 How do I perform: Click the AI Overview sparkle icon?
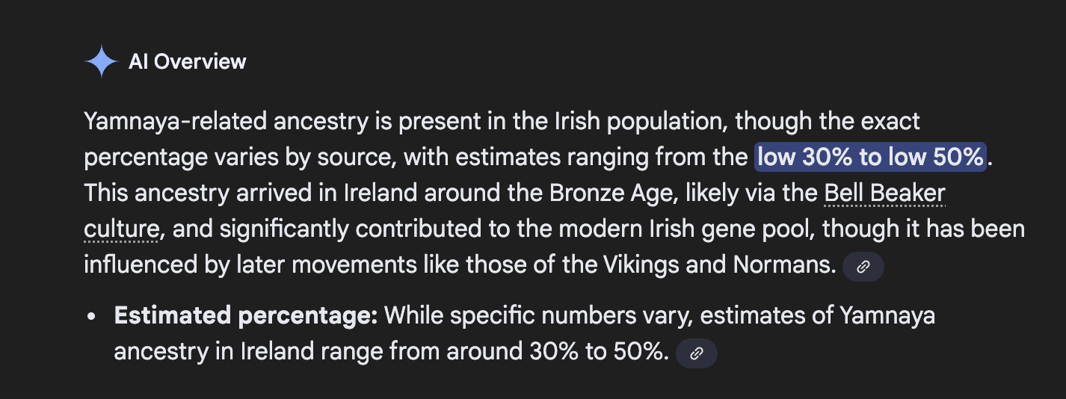click(101, 62)
